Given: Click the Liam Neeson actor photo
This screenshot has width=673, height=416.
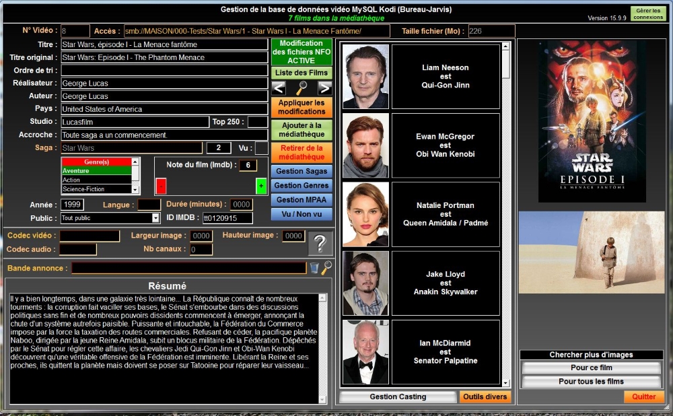Looking at the screenshot, I should [x=365, y=76].
